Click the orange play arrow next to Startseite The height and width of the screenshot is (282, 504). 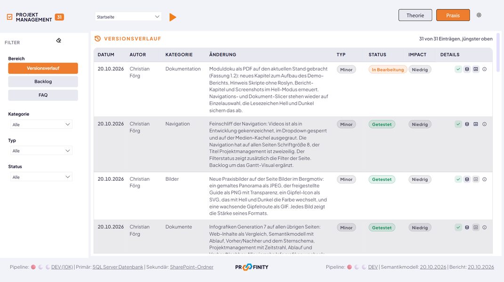172,17
